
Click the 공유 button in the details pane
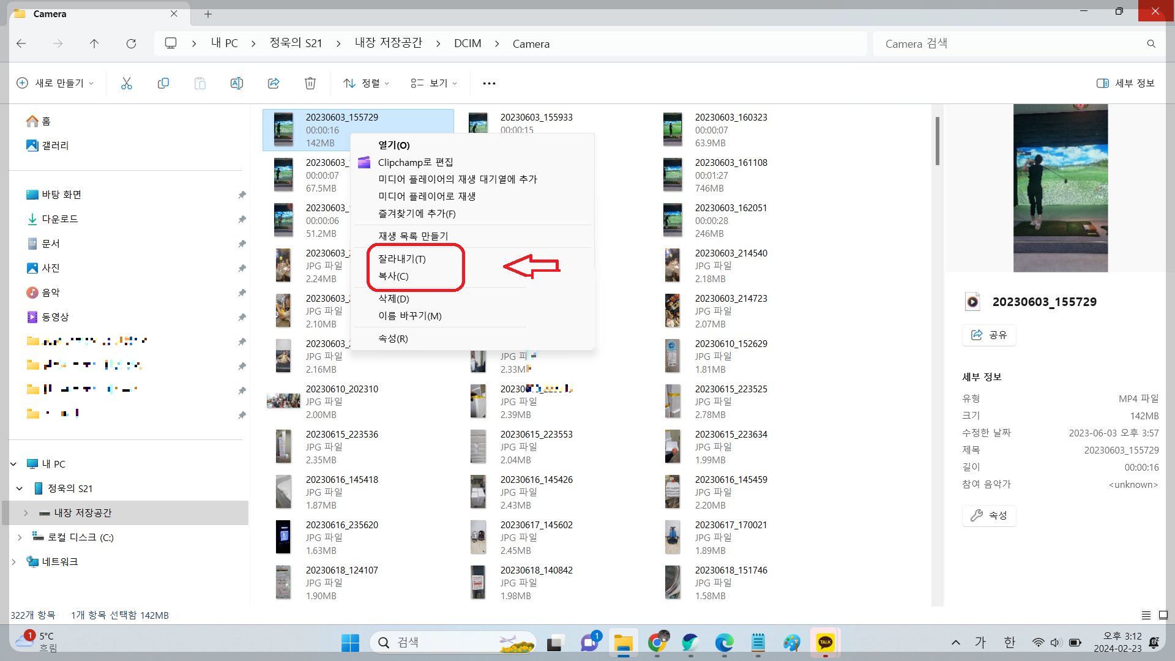988,335
